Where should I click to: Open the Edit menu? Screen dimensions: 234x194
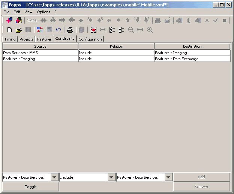[17, 12]
